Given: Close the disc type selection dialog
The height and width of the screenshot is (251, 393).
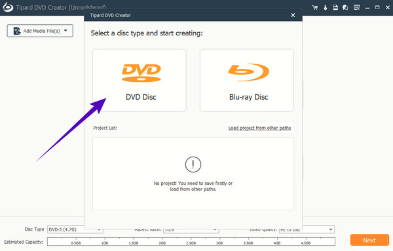Looking at the screenshot, I should click(293, 15).
